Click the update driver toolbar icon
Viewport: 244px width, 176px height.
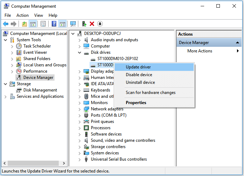84,24
